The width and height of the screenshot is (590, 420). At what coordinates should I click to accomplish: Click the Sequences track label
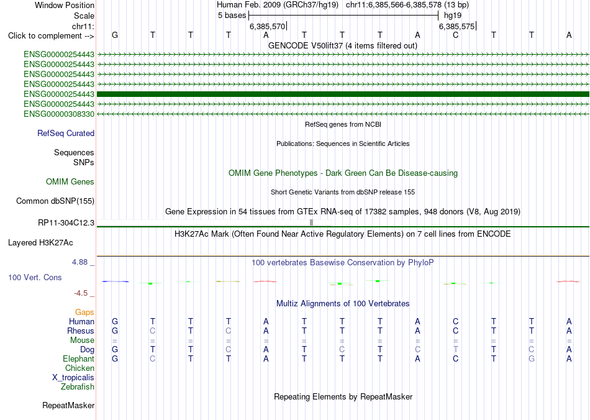click(x=74, y=152)
